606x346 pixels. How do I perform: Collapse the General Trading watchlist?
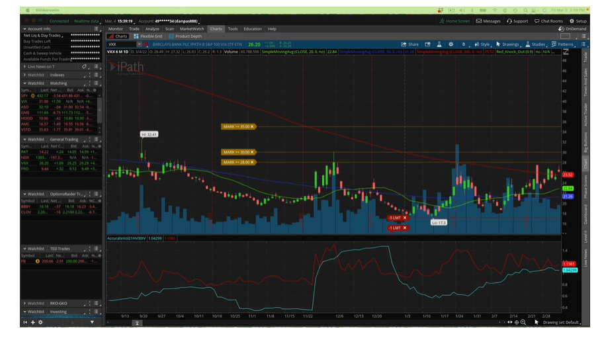click(24, 139)
